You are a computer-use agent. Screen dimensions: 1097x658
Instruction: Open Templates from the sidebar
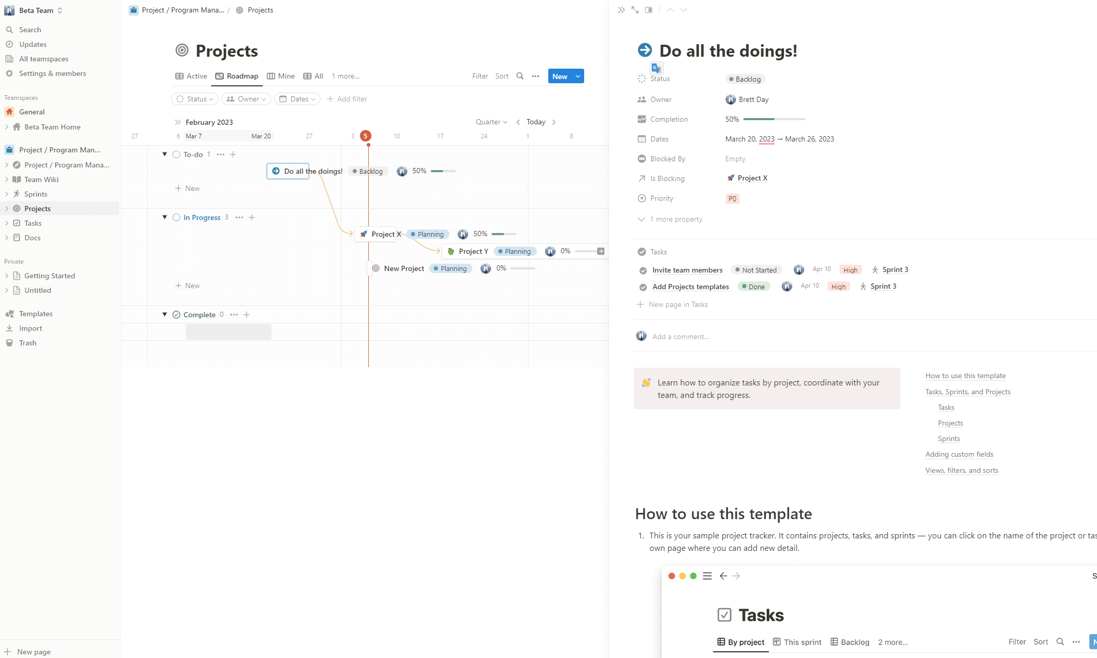[x=35, y=313]
